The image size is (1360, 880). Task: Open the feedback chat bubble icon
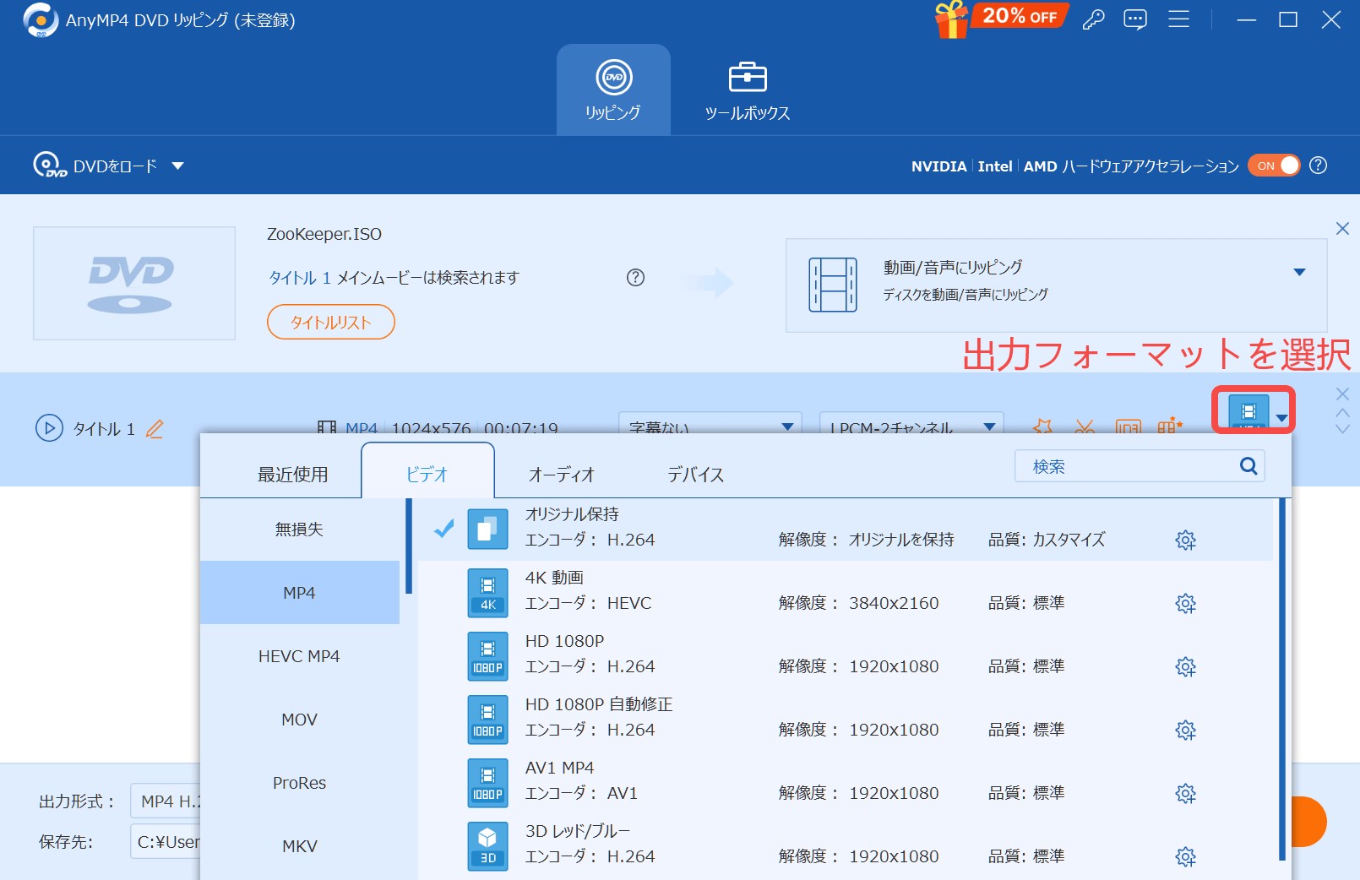click(x=1135, y=19)
